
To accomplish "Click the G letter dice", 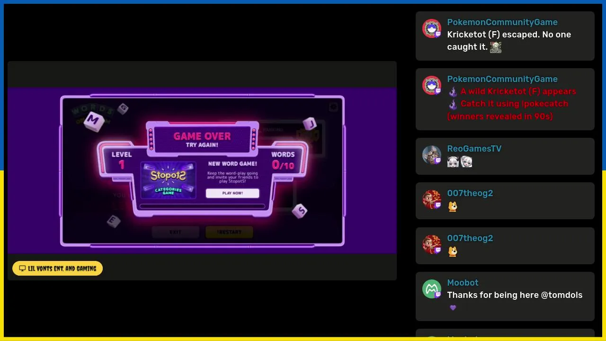I will click(x=123, y=108).
